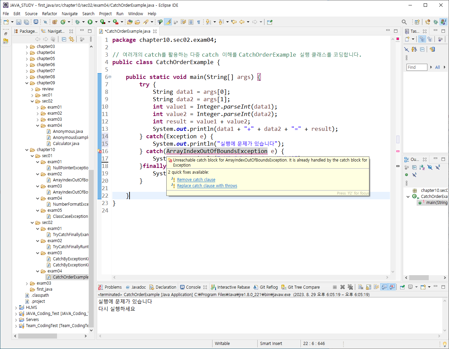Click Hide Completed Tasks icon in Task List
This screenshot has width=449, height=349.
(406, 49)
